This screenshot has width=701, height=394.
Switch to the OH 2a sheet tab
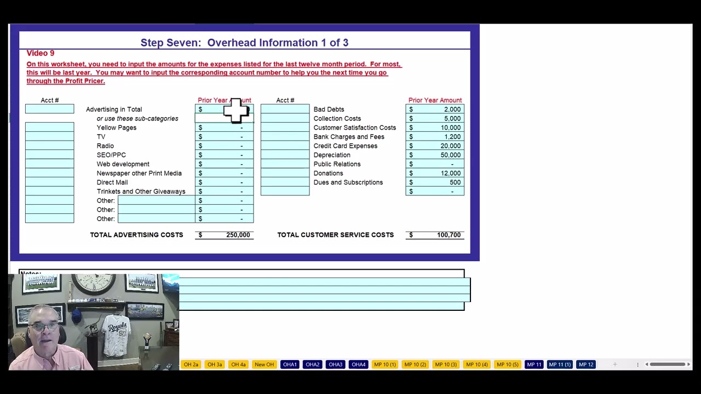tap(191, 364)
